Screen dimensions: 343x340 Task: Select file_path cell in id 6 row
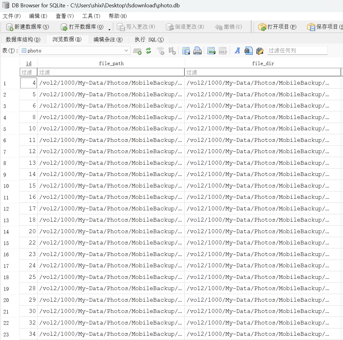point(111,106)
